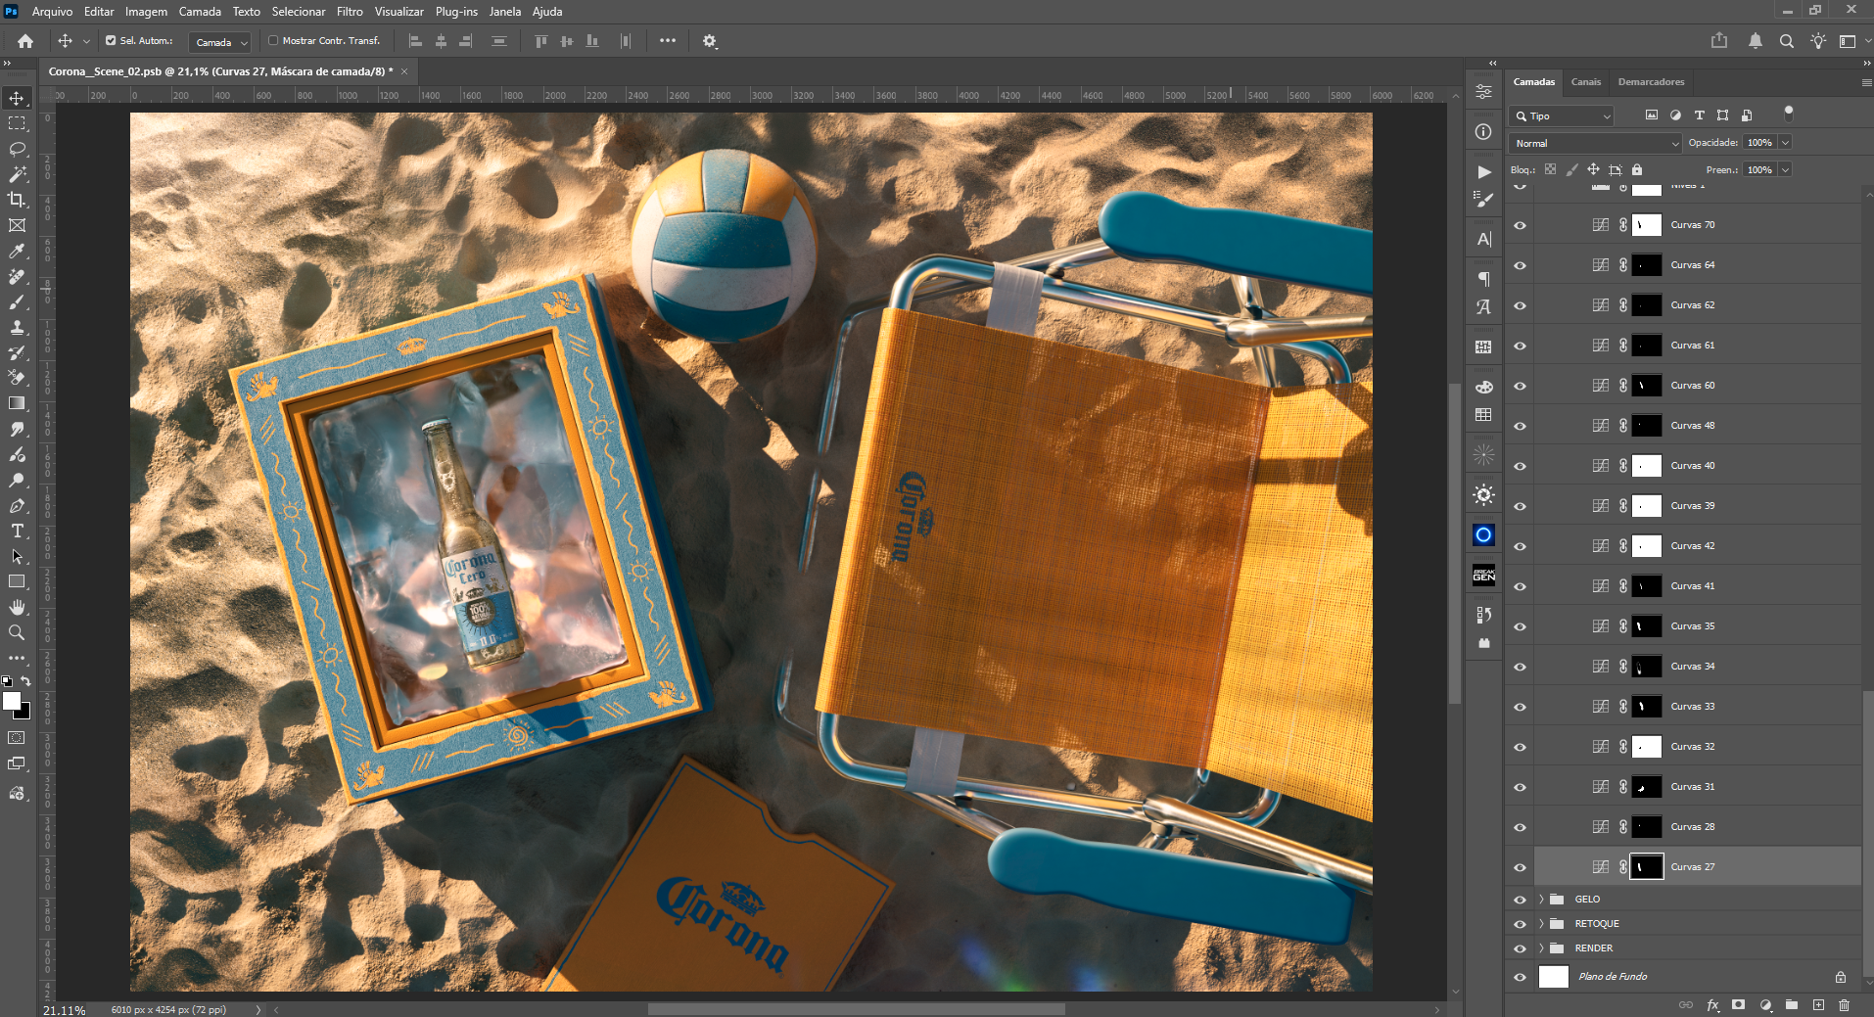Select the Move tool

[17, 98]
